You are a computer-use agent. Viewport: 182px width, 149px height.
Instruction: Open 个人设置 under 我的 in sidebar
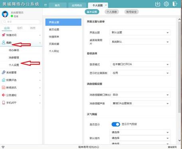(14, 65)
